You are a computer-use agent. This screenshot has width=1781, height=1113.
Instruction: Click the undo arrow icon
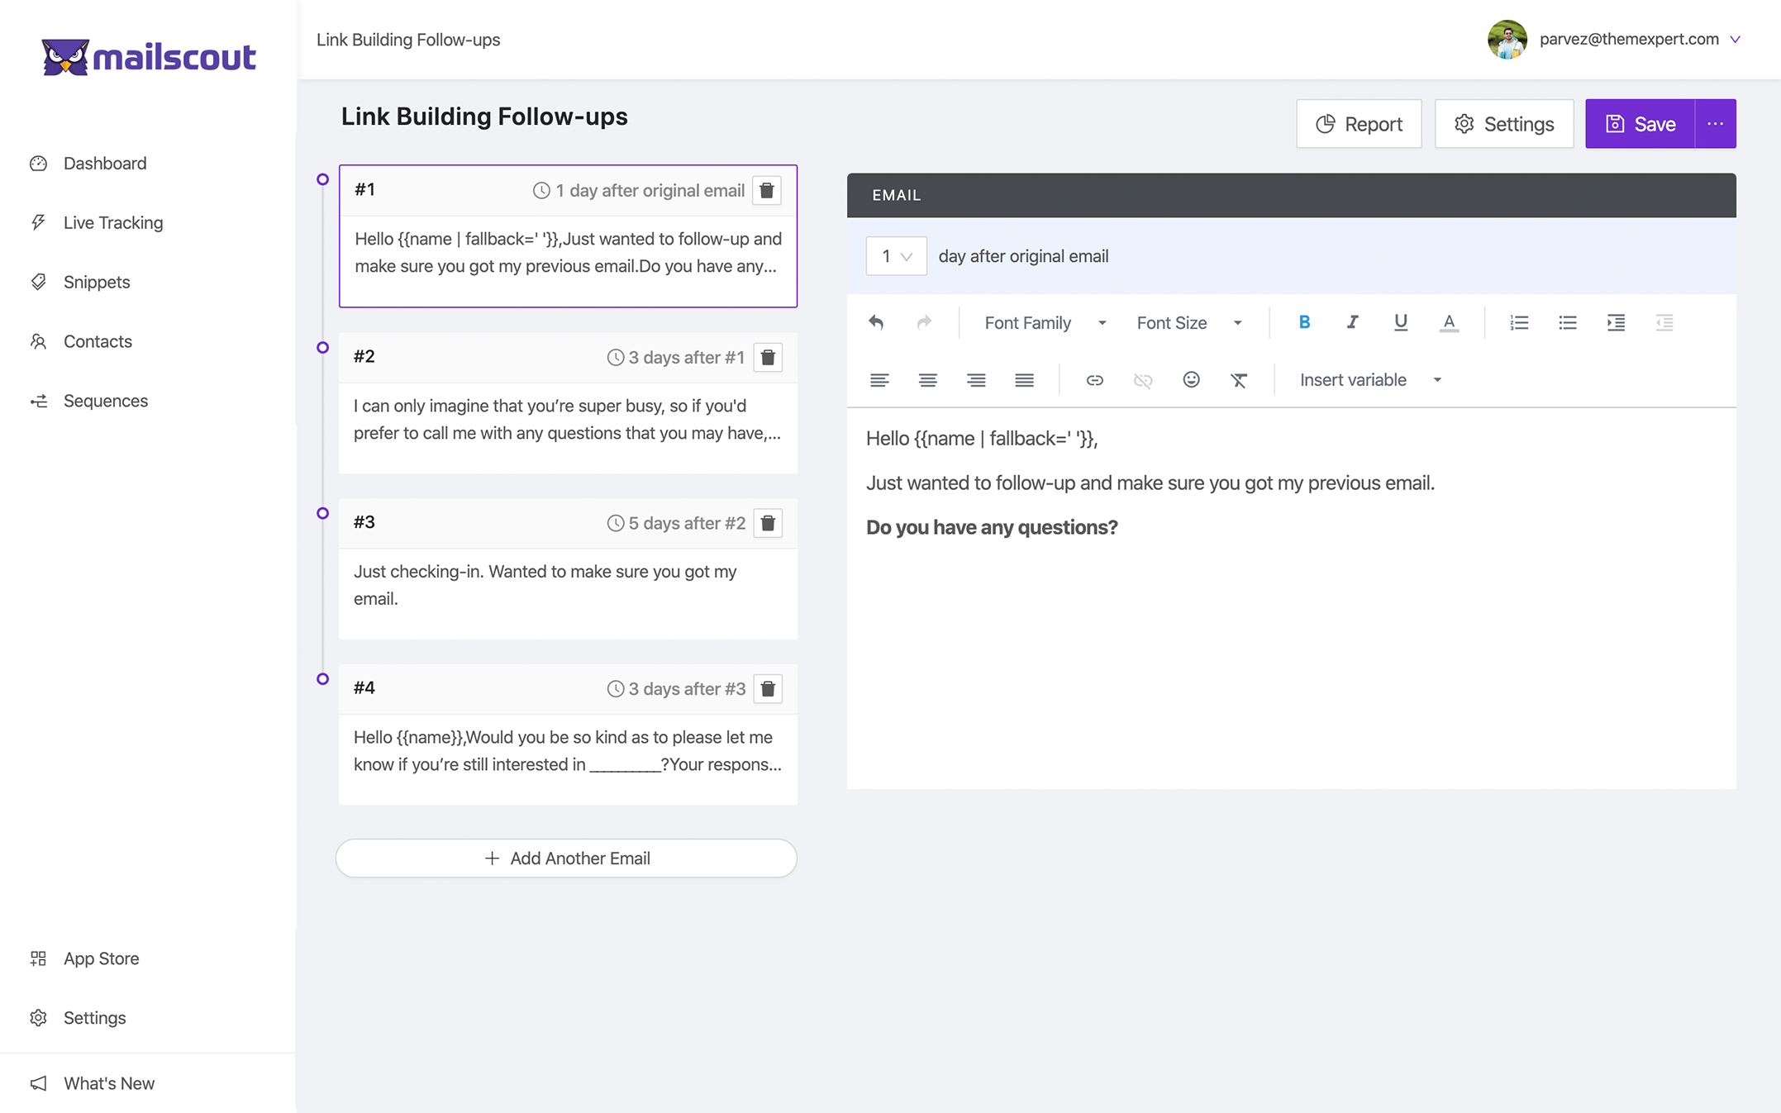pyautogui.click(x=876, y=322)
